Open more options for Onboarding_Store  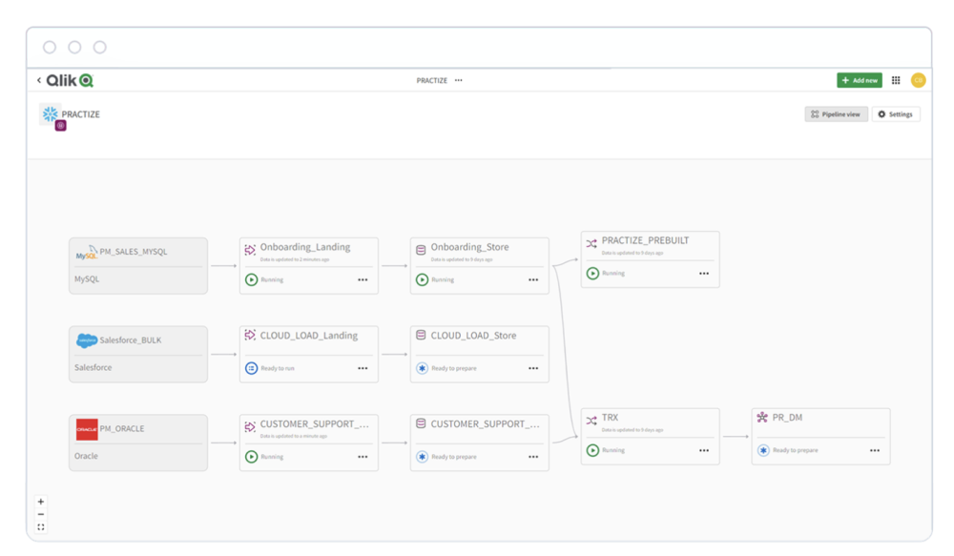click(533, 279)
